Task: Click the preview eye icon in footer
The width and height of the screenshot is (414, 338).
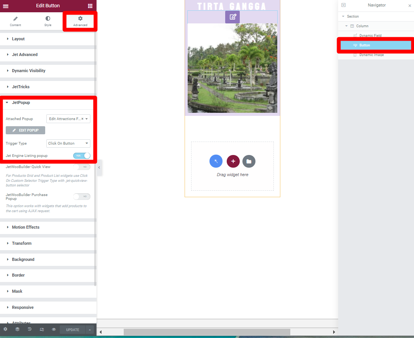Action: (54, 330)
